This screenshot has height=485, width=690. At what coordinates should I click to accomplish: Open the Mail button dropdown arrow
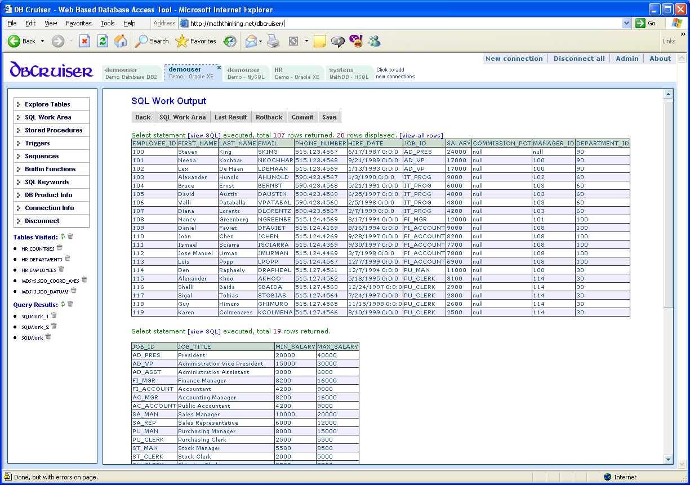point(260,41)
